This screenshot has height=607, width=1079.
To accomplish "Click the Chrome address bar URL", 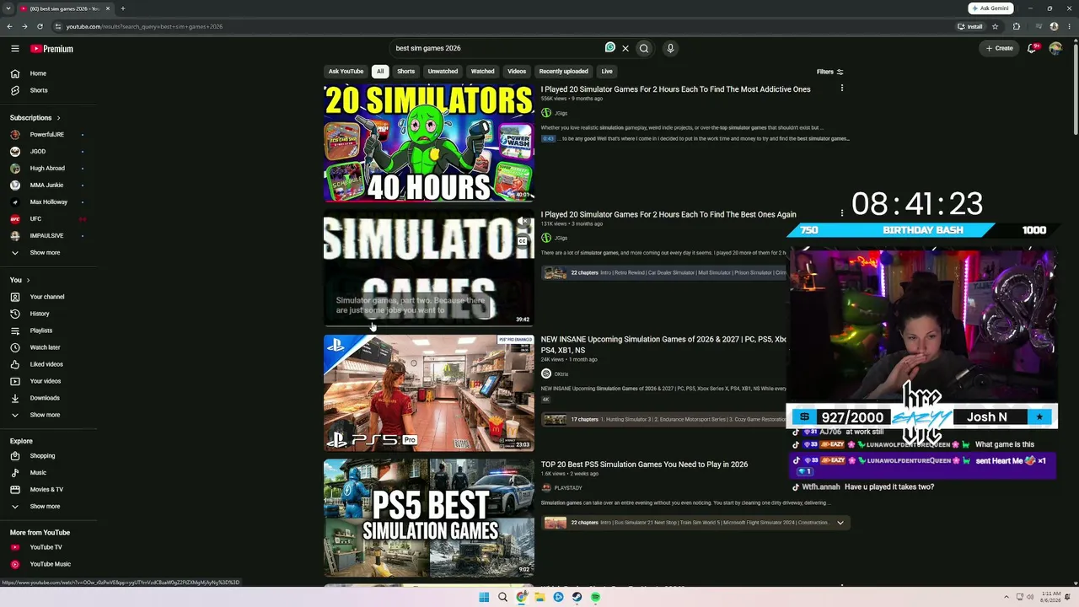I will click(144, 26).
